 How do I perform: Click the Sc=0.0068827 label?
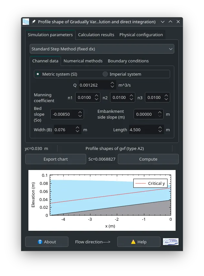(x=102, y=159)
